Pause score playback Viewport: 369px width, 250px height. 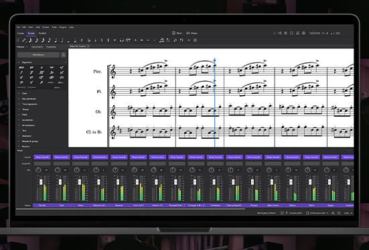click(285, 34)
